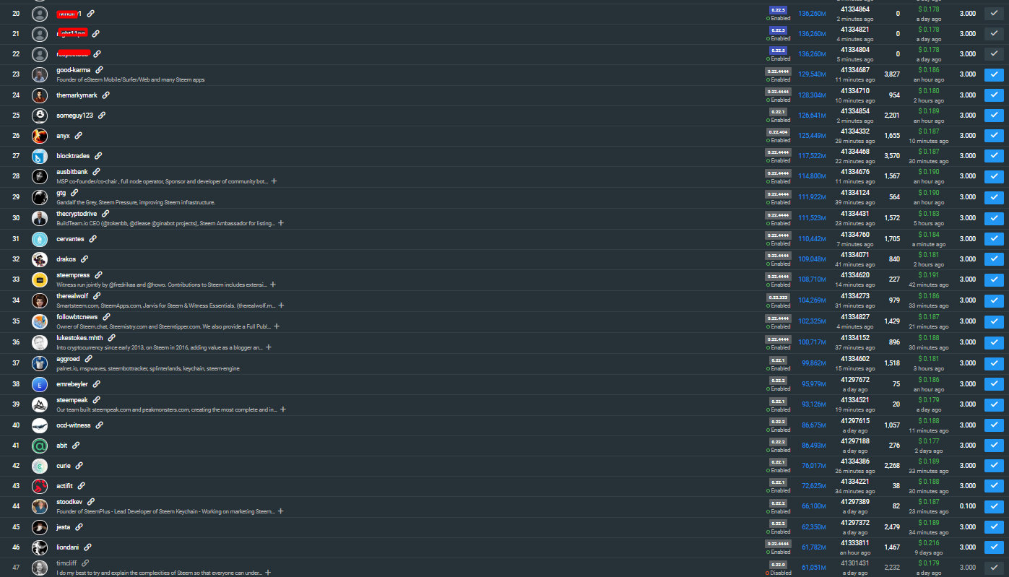This screenshot has height=577, width=1009.
Task: Click the aggroed witness name
Action: [x=68, y=358]
